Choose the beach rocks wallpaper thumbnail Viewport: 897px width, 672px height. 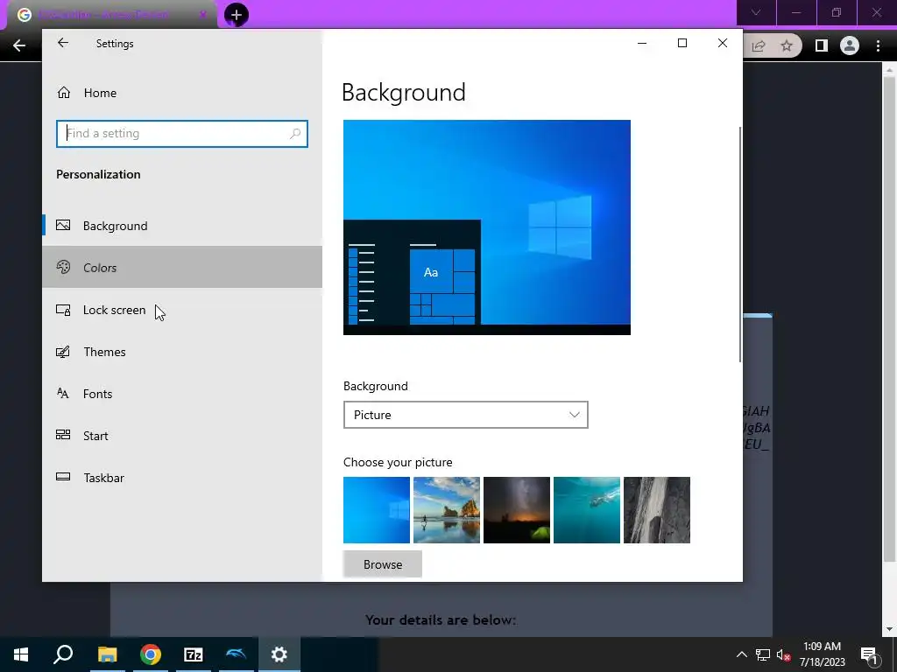[x=446, y=510]
